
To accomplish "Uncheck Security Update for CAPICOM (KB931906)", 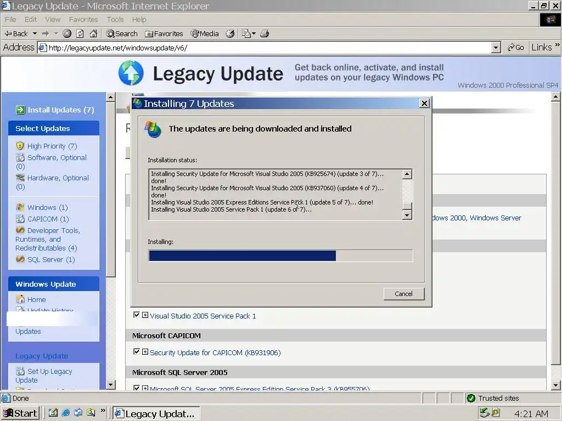I will click(x=136, y=352).
